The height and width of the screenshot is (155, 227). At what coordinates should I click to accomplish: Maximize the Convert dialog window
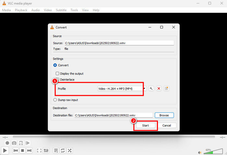(161, 27)
